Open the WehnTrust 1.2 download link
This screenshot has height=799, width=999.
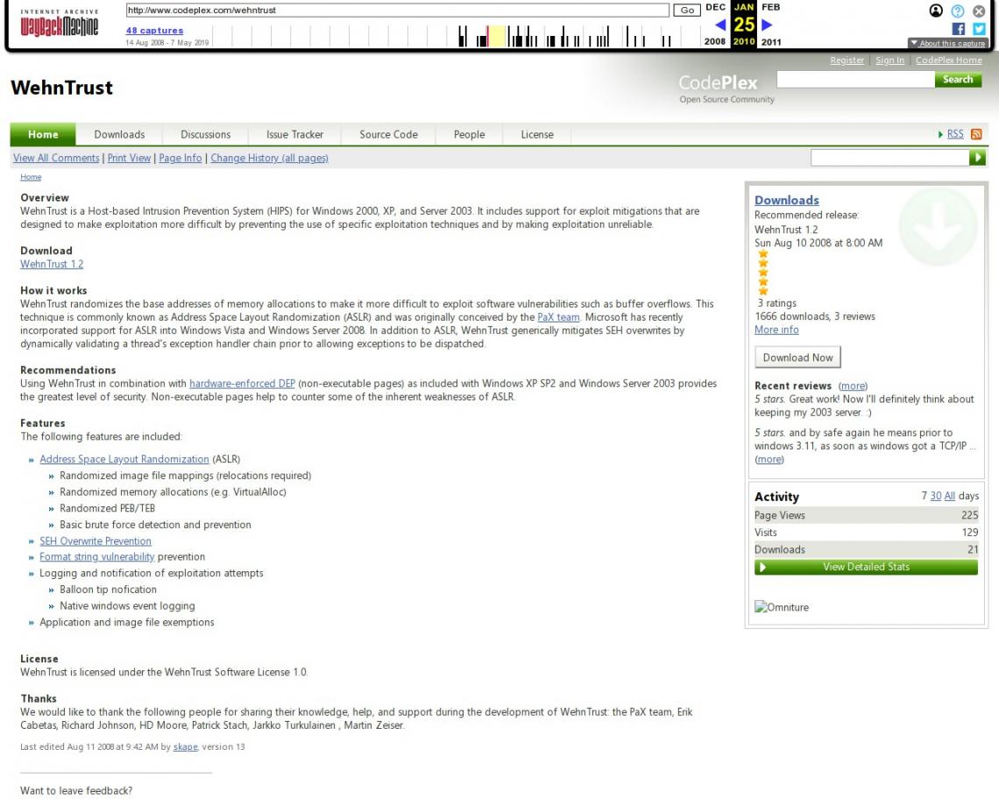click(x=52, y=264)
